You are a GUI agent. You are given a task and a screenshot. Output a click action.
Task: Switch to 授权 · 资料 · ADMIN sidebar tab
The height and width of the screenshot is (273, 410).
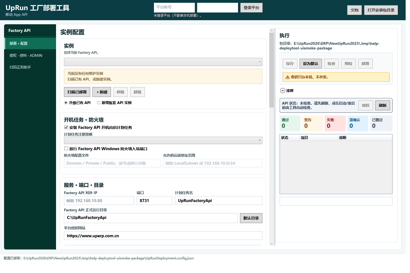tap(30, 55)
